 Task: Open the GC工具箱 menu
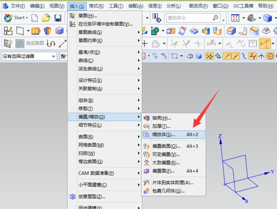coord(243,6)
